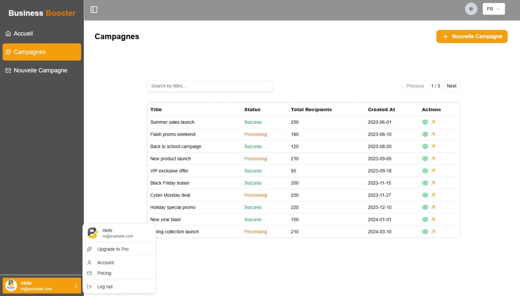
Task: Open the eye preview for Summer sales launch
Action: (x=425, y=122)
